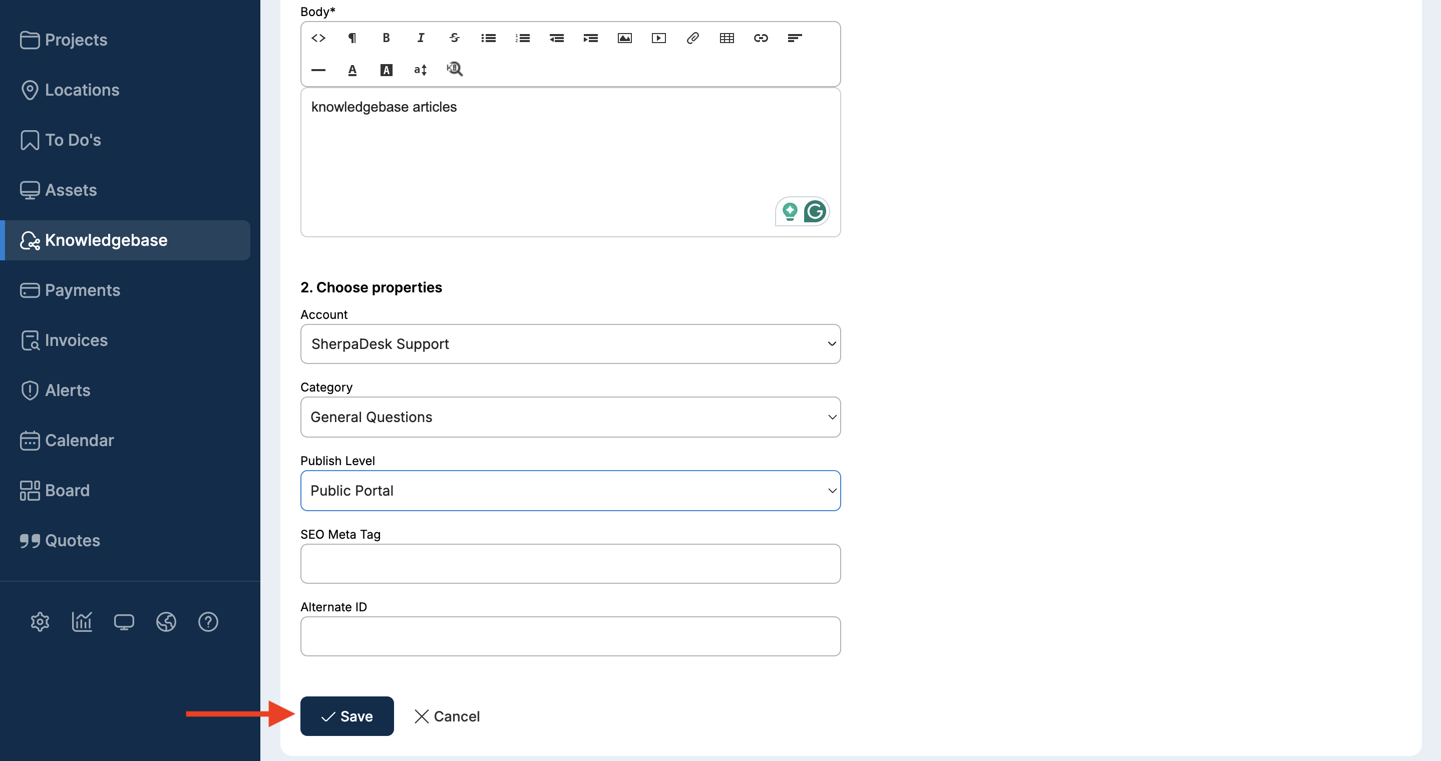1441x761 pixels.
Task: Open the Grammarly icon in editor
Action: tap(815, 212)
